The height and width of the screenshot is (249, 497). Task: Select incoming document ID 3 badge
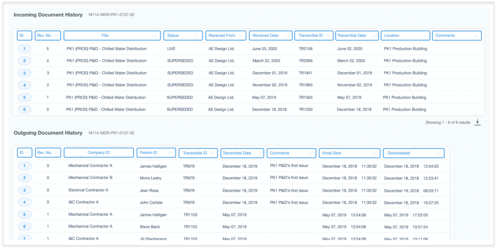[x=24, y=73]
